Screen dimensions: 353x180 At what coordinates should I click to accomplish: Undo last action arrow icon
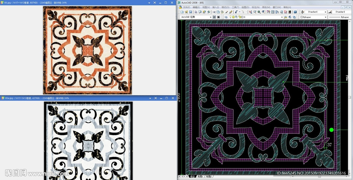236,12
